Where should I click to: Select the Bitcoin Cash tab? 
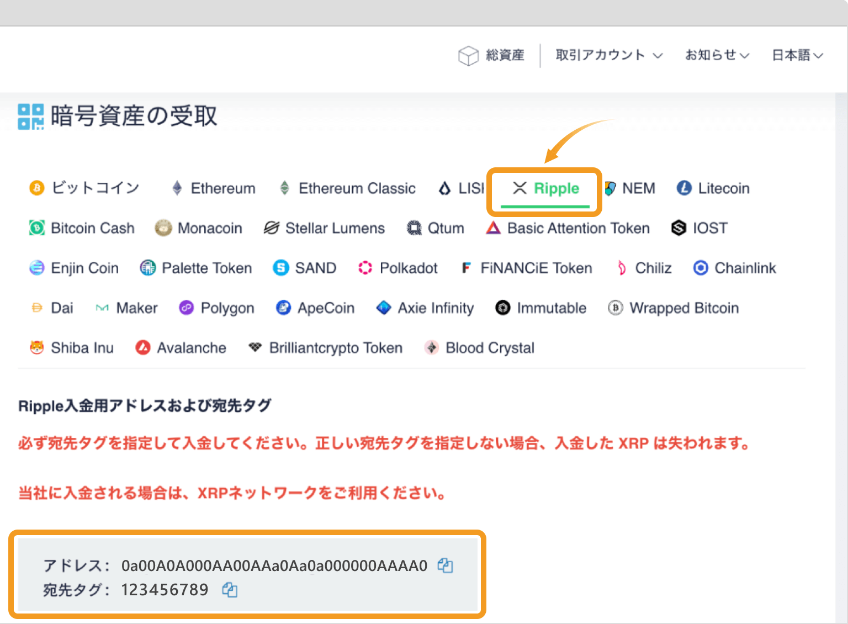tap(82, 228)
